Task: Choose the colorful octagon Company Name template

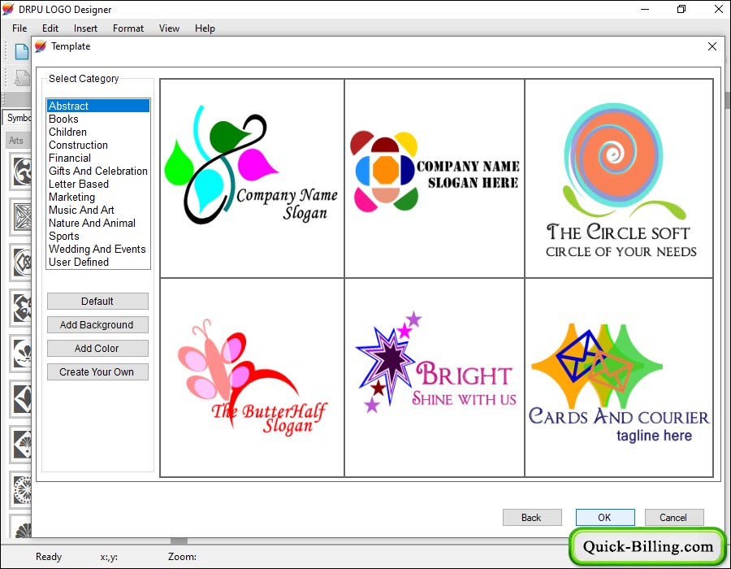Action: (435, 178)
